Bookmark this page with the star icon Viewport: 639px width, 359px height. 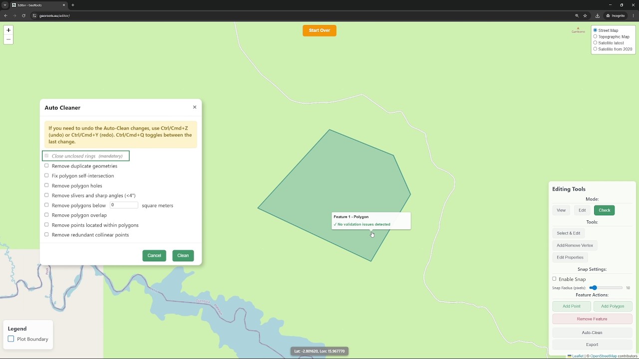(585, 15)
